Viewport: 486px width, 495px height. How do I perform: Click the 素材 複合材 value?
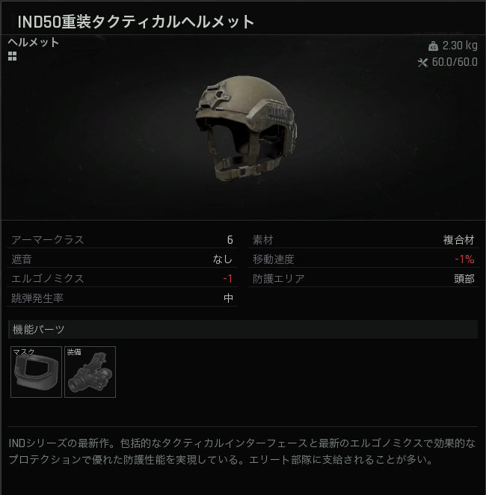[458, 240]
